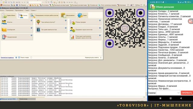
Task: Click Коррекция даты клиента value
Action: (101, 58)
